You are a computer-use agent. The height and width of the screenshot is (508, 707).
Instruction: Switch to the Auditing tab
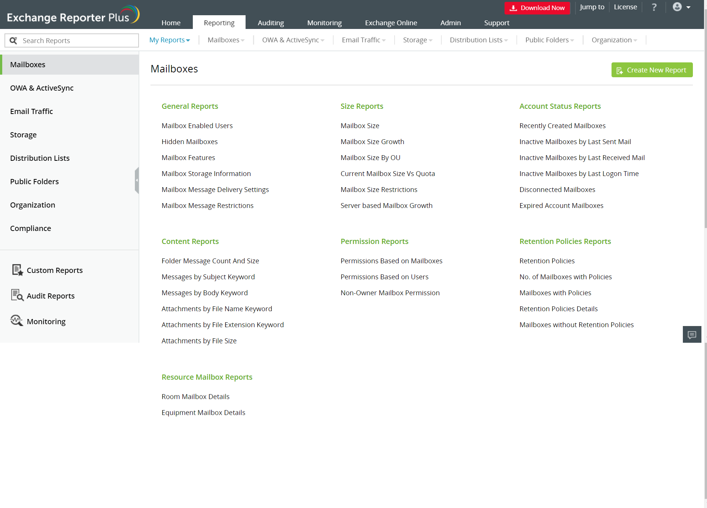(x=270, y=23)
